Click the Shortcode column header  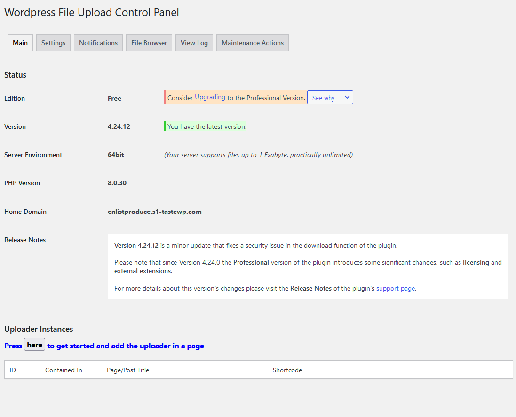pos(287,370)
